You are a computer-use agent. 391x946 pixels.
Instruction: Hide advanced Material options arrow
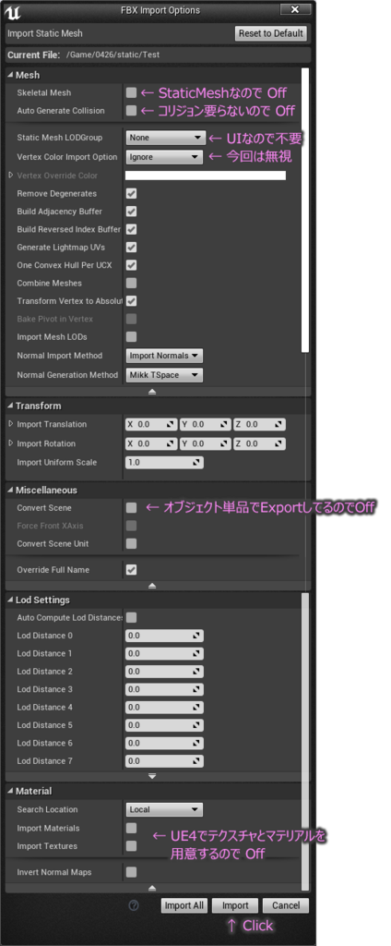152,888
